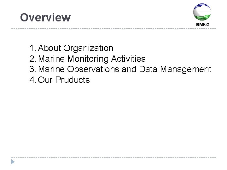The width and height of the screenshot is (227, 170).
Task: Click the number 3. list marker
Action: (x=33, y=69)
